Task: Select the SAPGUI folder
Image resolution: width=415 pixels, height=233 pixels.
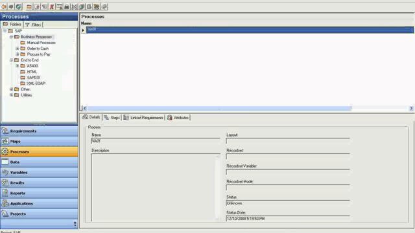Action: tap(34, 78)
